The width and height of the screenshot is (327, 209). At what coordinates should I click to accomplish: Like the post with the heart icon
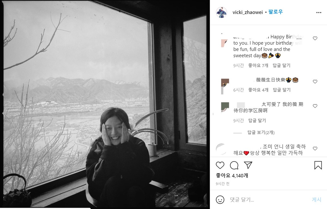[x=220, y=165]
